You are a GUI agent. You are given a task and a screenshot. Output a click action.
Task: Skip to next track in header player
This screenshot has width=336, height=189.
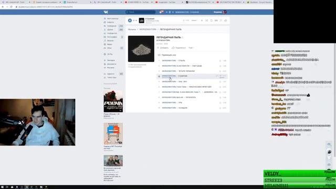click(x=173, y=12)
